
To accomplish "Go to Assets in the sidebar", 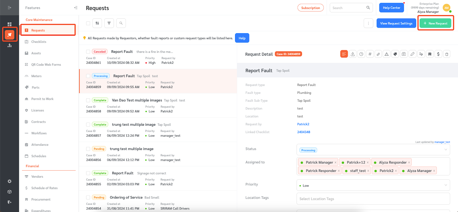I will pos(36,53).
